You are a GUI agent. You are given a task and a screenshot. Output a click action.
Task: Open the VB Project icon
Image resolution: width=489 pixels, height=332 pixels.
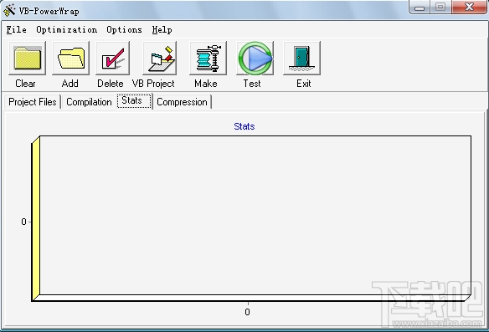click(x=160, y=58)
